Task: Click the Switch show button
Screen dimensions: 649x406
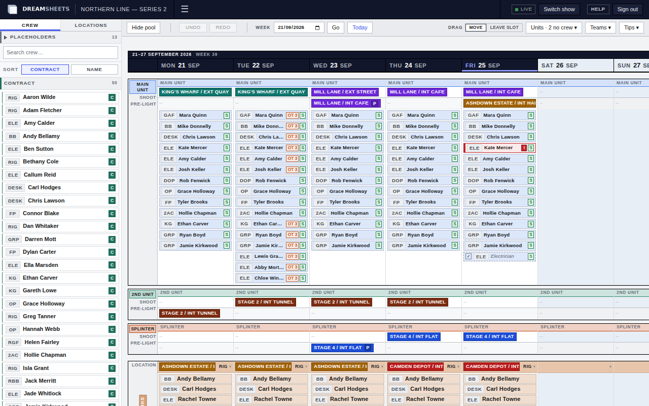Action: point(559,9)
